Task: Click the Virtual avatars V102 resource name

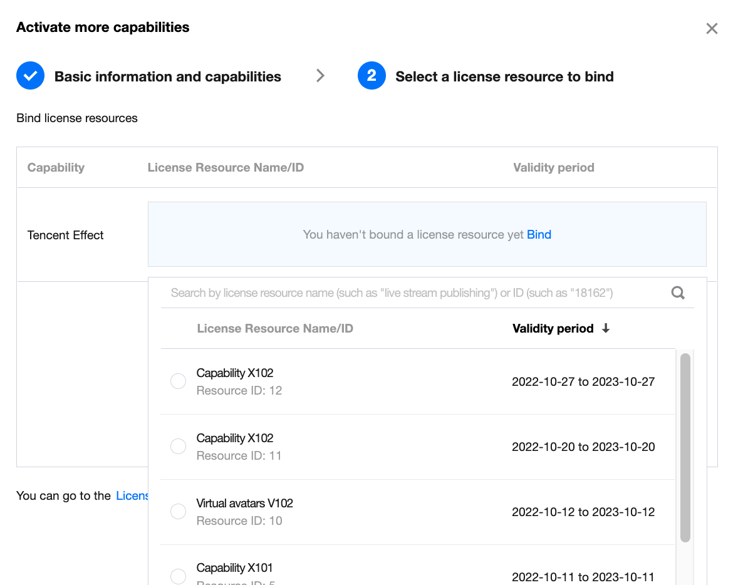Action: pos(244,503)
